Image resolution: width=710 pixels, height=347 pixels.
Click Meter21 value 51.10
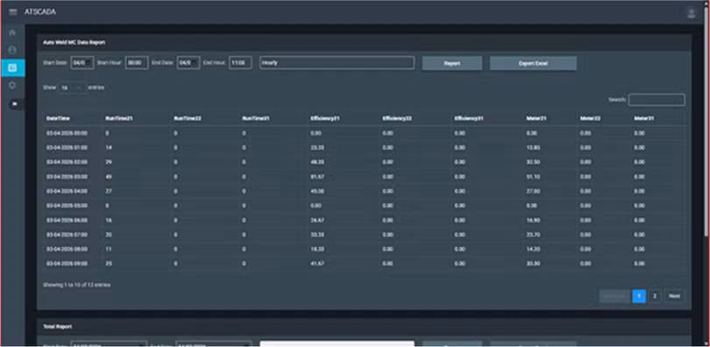click(x=533, y=176)
